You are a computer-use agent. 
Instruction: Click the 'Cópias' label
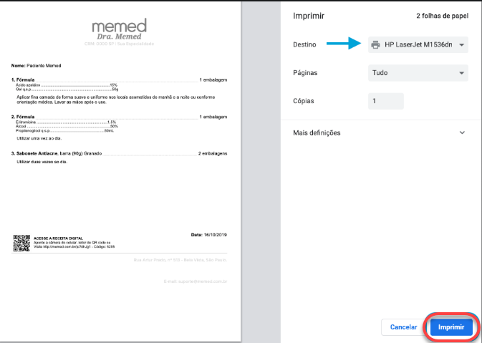click(304, 101)
